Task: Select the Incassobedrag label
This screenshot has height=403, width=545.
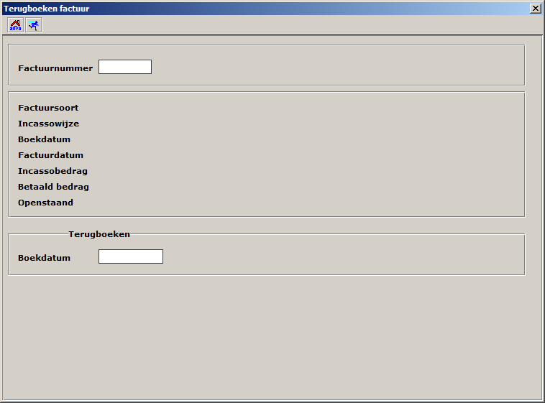Action: point(52,171)
